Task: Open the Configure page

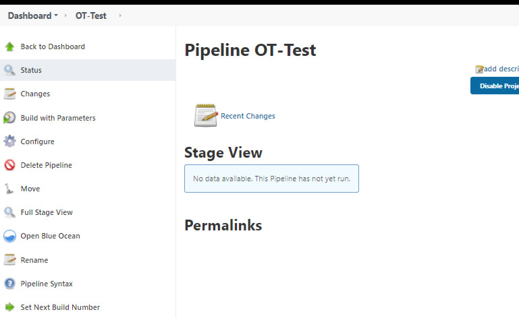Action: (x=37, y=141)
